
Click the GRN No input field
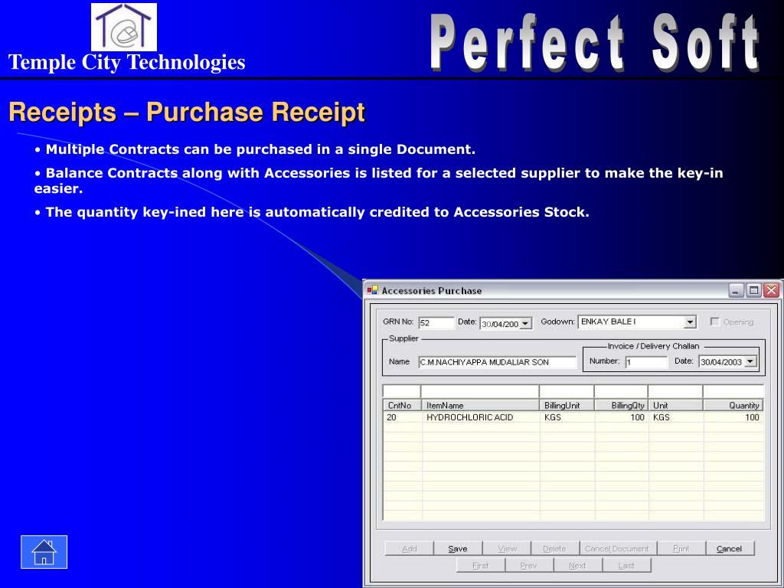(436, 323)
